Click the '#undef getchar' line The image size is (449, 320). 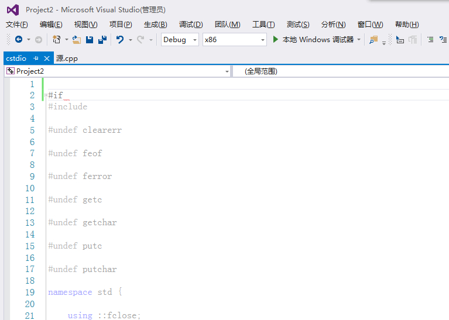pyautogui.click(x=83, y=223)
